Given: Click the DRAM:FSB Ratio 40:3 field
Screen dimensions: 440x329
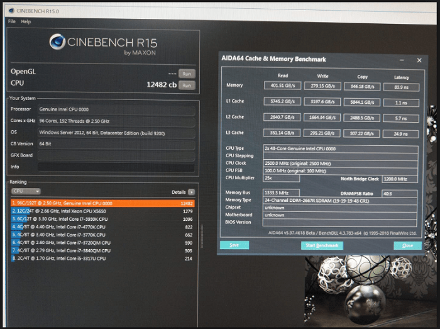Looking at the screenshot, I should coord(400,194).
